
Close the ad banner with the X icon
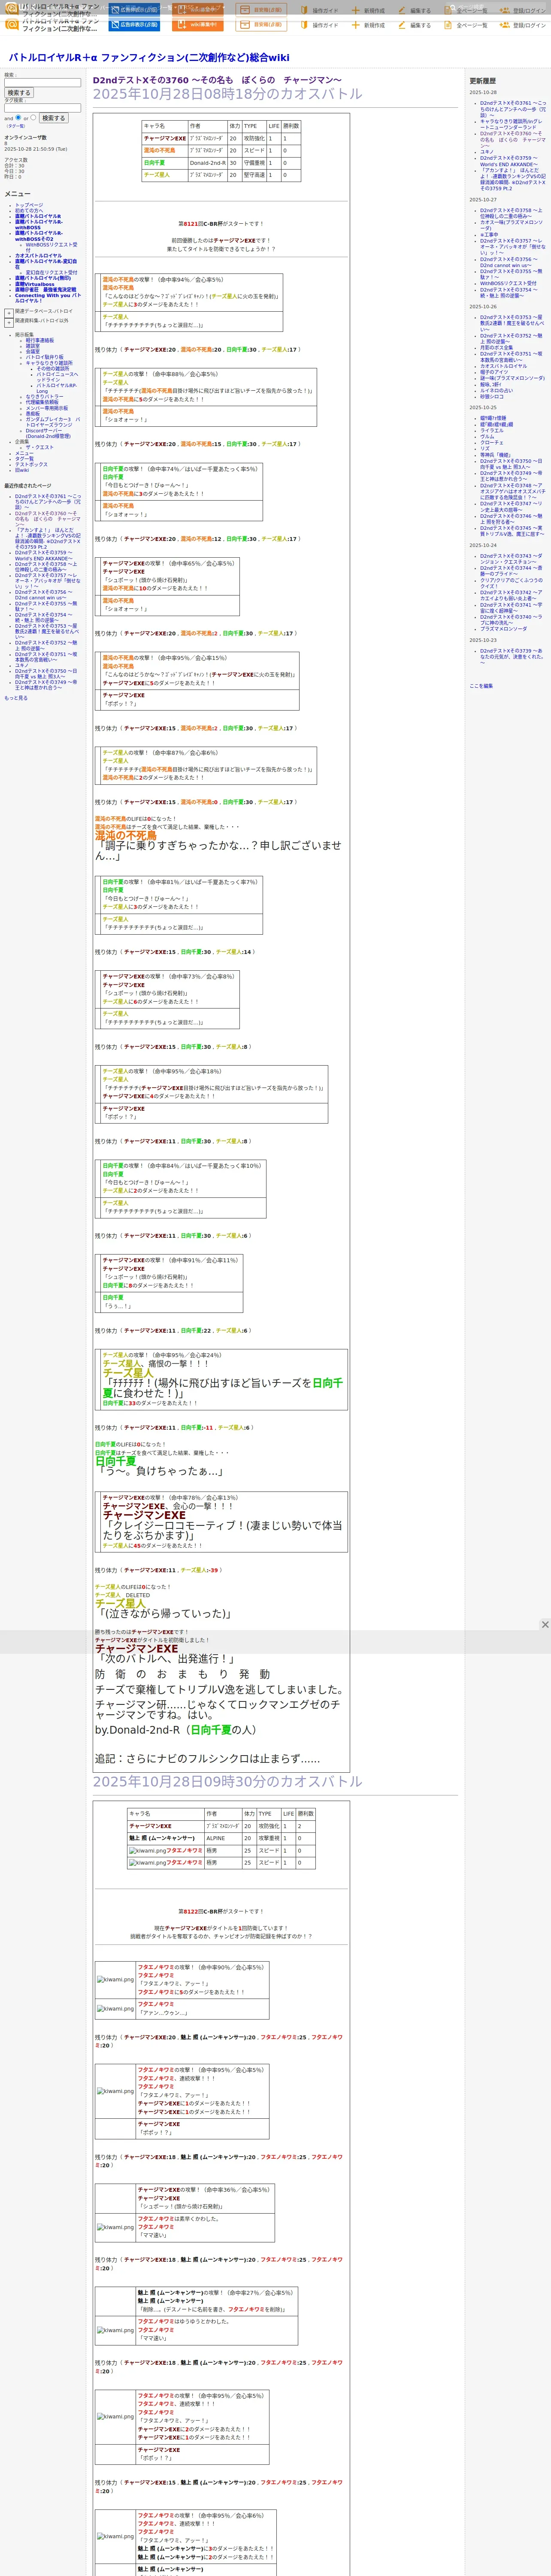(545, 1624)
